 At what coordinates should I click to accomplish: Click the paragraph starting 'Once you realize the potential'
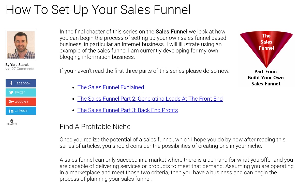(172, 143)
